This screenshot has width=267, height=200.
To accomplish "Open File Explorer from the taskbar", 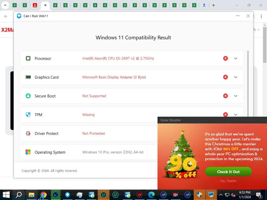I will [x=31, y=195].
